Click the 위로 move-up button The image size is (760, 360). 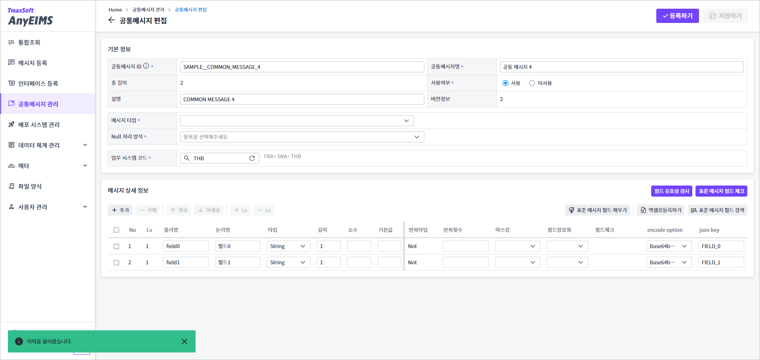click(x=179, y=210)
